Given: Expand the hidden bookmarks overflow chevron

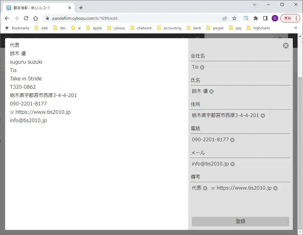Looking at the screenshot, I should coord(296,28).
